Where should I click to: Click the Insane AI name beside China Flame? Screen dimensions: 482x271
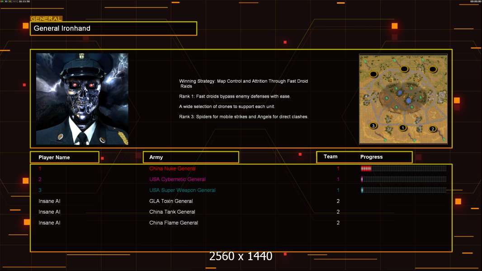[x=49, y=223]
